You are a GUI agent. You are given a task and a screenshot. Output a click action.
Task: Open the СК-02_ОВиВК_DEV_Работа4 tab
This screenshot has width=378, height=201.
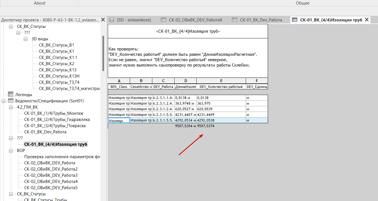click(195, 20)
